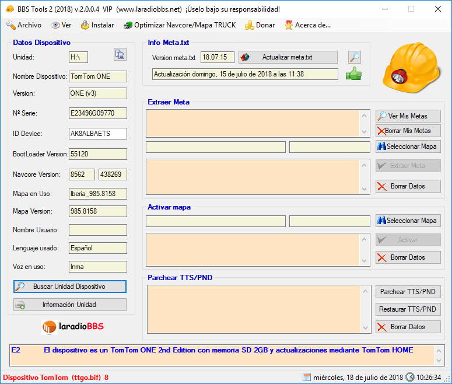Viewport: 452px width, 384px height.
Task: Click Extraer Meta left map name field
Action: [216, 147]
